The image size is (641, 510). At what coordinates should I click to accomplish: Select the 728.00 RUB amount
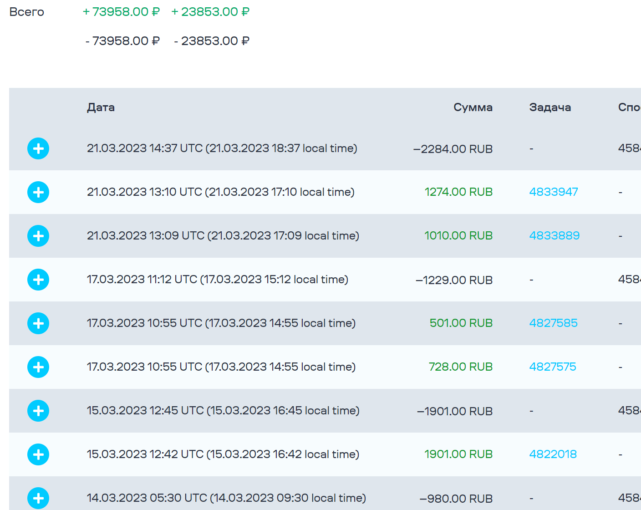[x=461, y=367]
